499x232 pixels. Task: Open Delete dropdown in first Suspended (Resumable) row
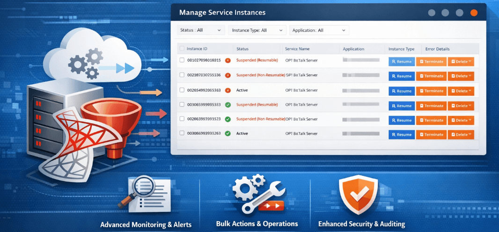pyautogui.click(x=461, y=62)
